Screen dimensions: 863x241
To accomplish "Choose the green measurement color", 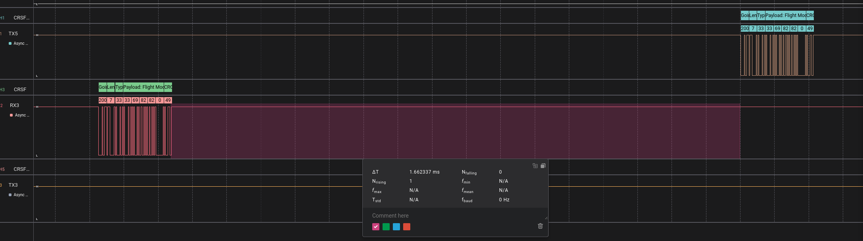I will [386, 227].
